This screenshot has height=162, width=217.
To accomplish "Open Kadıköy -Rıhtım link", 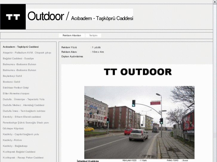I will click(x=12, y=140).
